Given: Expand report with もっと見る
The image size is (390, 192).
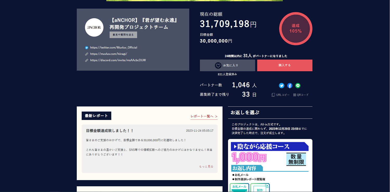Looking at the screenshot, I should (x=206, y=167).
